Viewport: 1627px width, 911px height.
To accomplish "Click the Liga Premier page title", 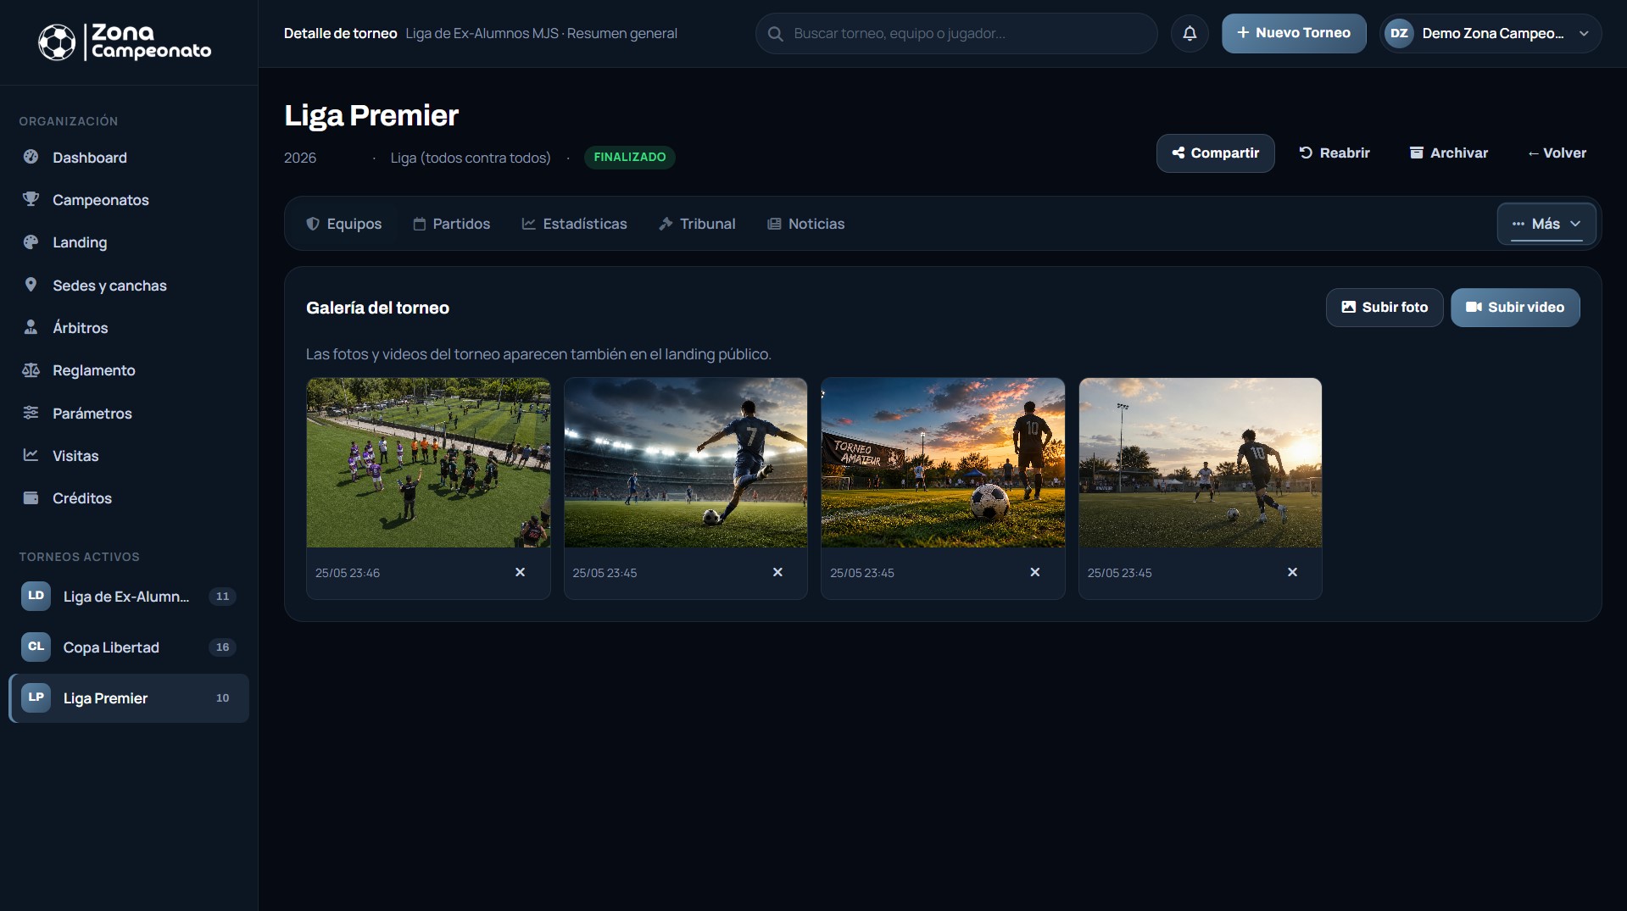I will [371, 115].
